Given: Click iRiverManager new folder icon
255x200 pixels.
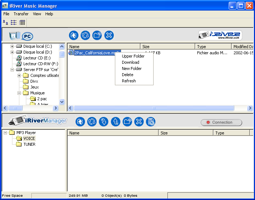Looking at the screenshot, I should tap(127, 122).
